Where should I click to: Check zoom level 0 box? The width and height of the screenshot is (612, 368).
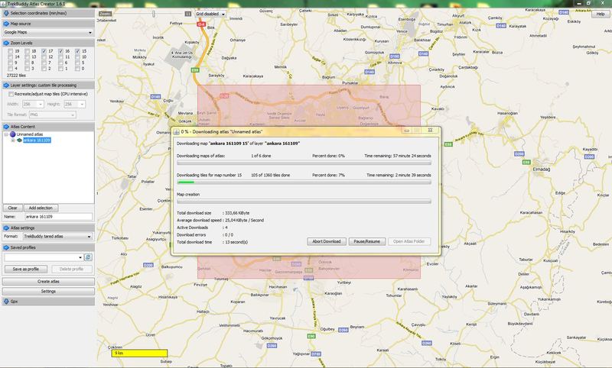click(77, 69)
